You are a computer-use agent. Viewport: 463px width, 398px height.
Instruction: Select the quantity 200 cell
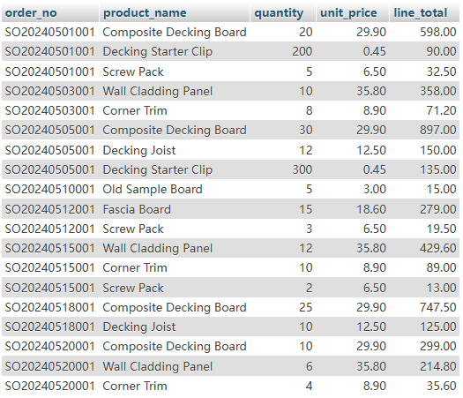pos(302,51)
